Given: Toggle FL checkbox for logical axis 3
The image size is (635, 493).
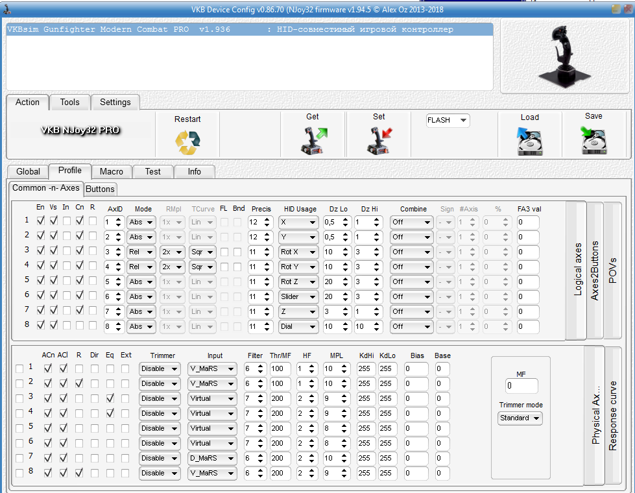Looking at the screenshot, I should pyautogui.click(x=224, y=252).
